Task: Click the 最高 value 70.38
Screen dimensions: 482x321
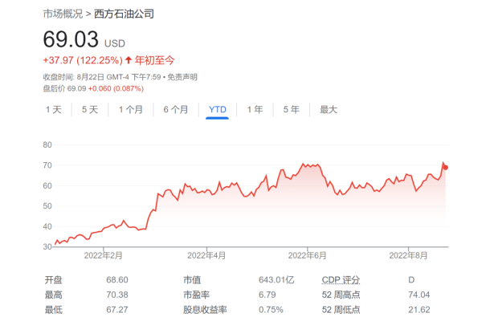Action: pyautogui.click(x=117, y=295)
